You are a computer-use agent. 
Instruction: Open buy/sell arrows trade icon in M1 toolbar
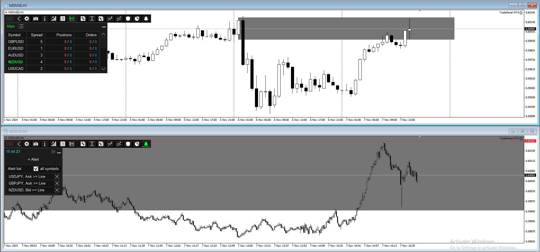tap(83, 144)
